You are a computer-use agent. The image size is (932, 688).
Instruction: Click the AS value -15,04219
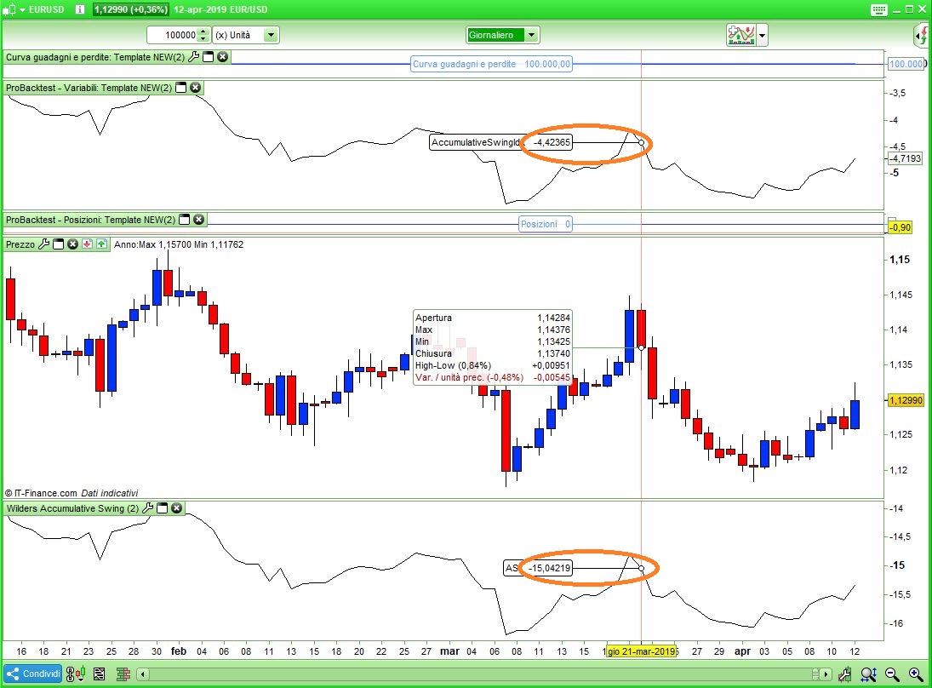(x=549, y=568)
